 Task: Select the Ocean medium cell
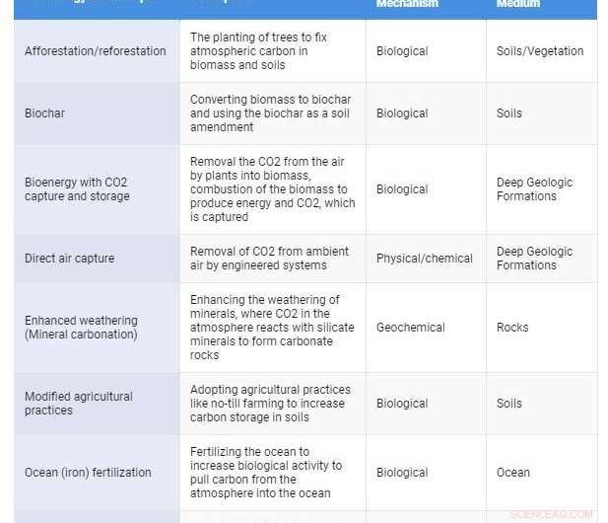tap(513, 473)
